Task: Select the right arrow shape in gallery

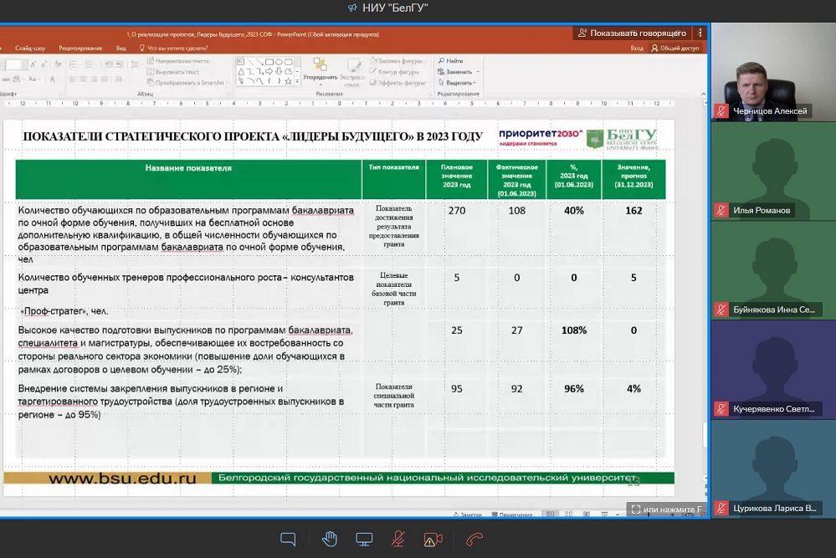Action: [269, 71]
